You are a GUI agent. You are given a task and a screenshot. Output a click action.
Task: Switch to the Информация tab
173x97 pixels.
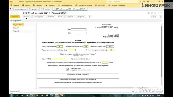[33, 9]
